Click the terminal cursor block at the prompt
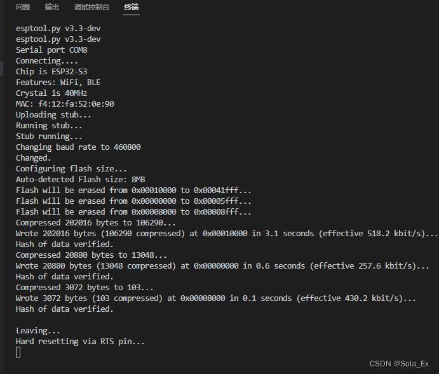The height and width of the screenshot is (374, 439). pyautogui.click(x=18, y=352)
